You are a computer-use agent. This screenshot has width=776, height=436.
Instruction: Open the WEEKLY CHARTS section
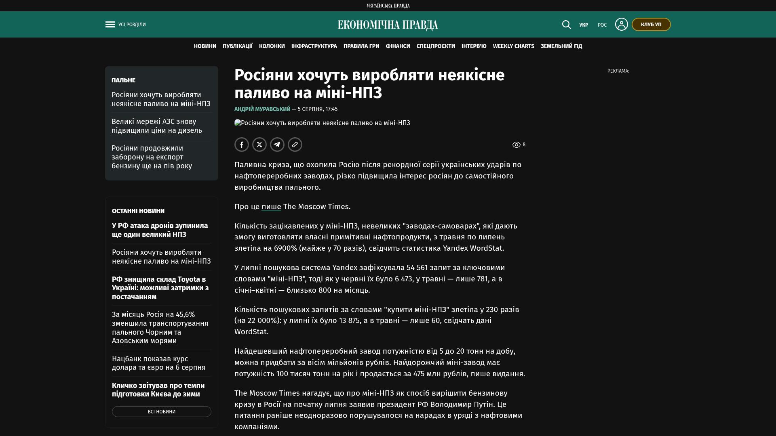pos(514,46)
